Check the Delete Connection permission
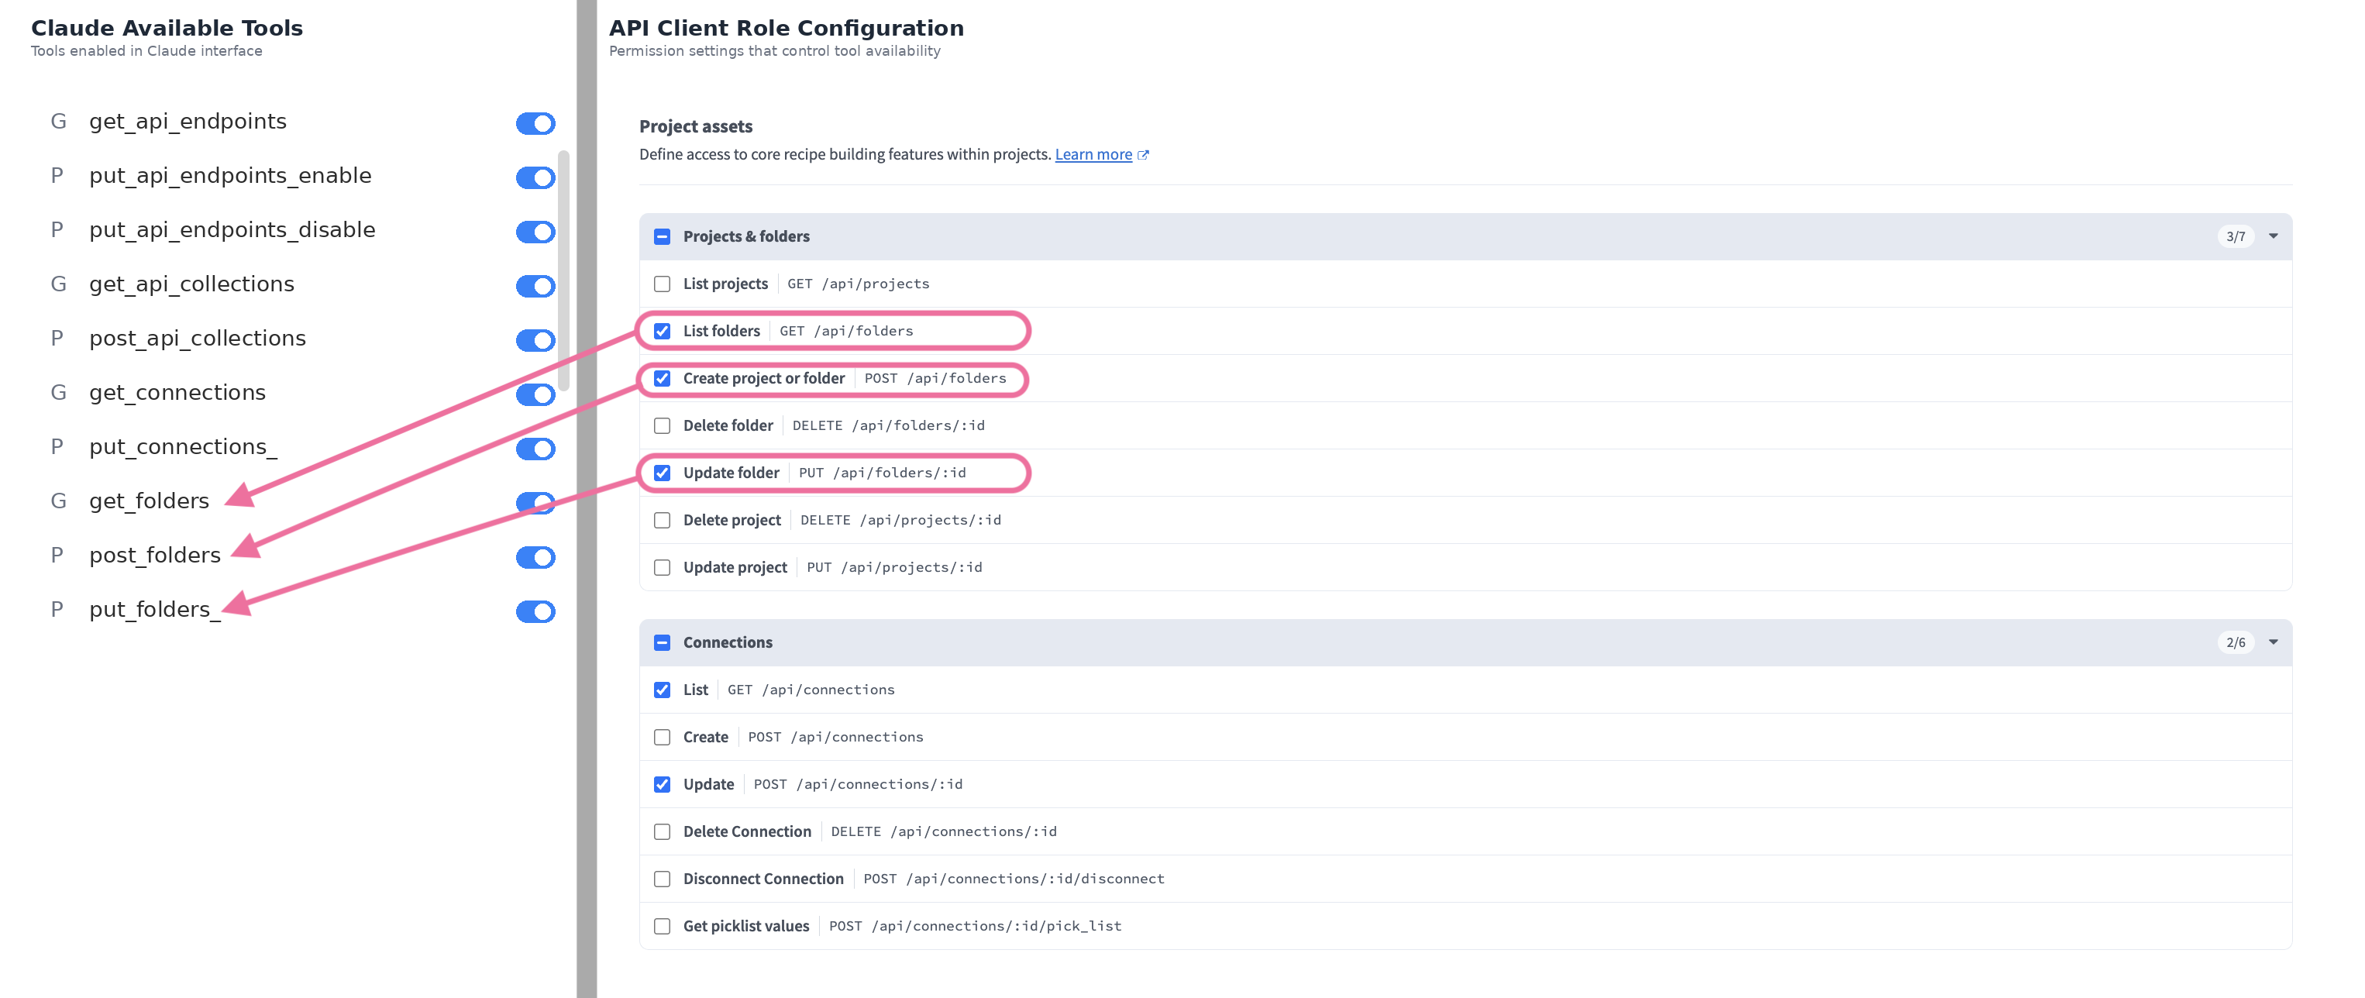The image size is (2365, 998). click(x=662, y=831)
